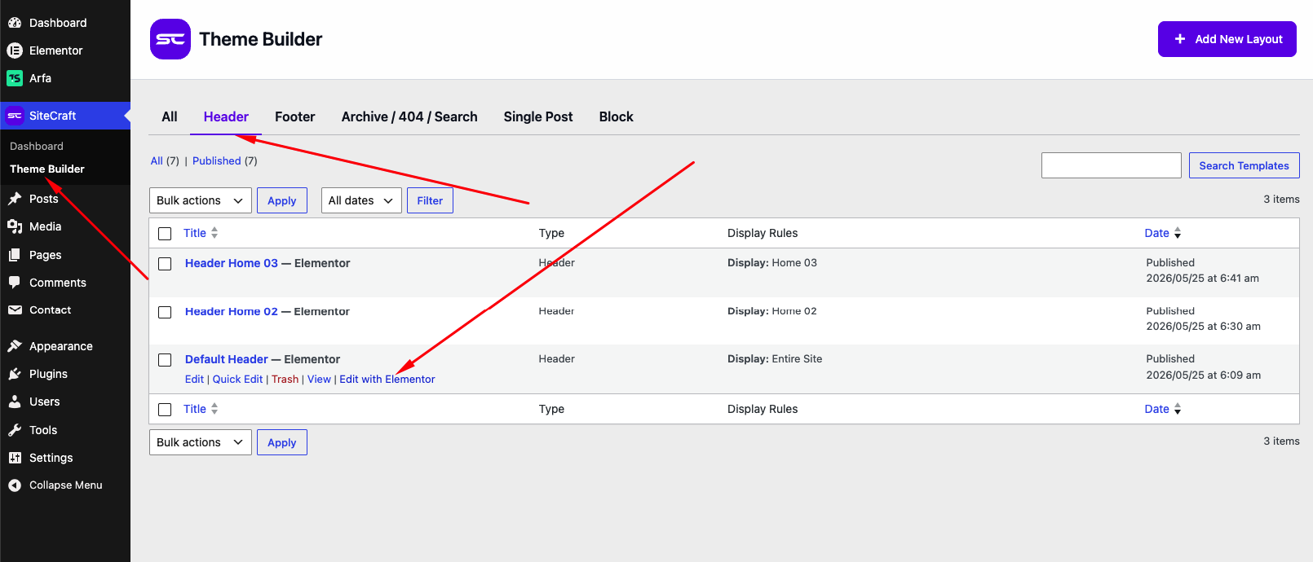1313x562 pixels.
Task: Click the Comments bubble icon
Action: click(15, 283)
